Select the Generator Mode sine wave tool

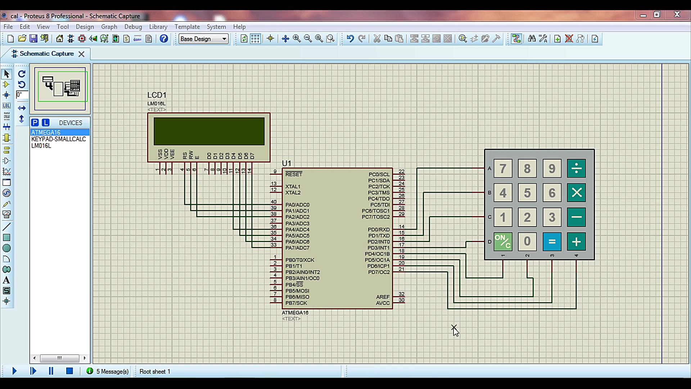pos(6,193)
